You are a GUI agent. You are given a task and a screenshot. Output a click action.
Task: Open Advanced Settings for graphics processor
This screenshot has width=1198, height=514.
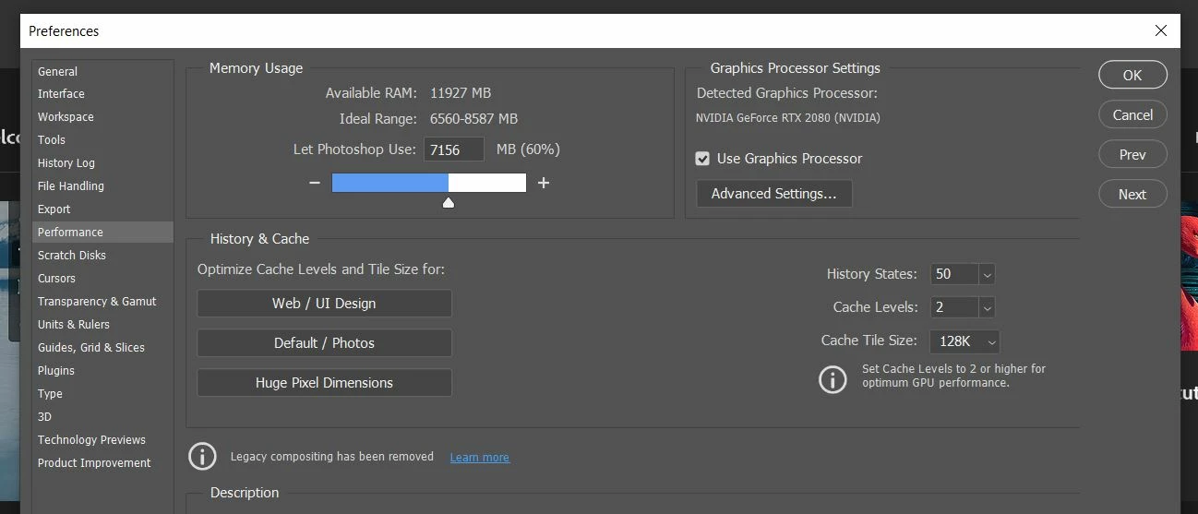click(773, 194)
